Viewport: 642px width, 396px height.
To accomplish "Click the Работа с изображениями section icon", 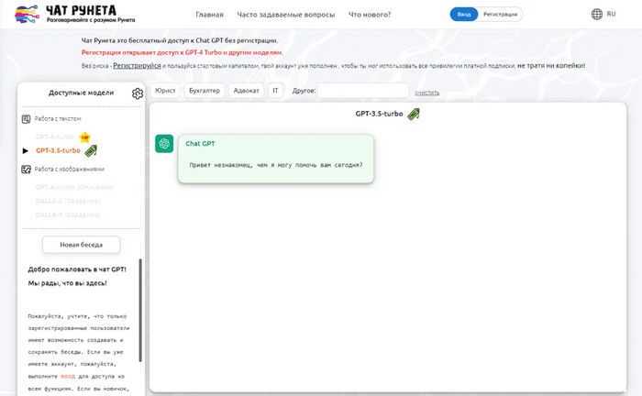I will pyautogui.click(x=26, y=170).
